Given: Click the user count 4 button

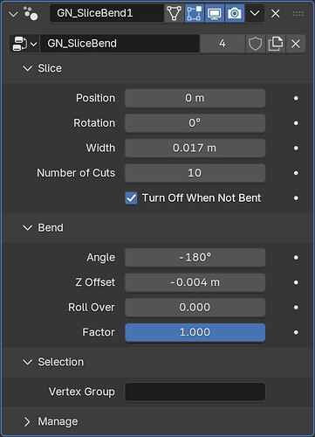Looking at the screenshot, I should (223, 44).
